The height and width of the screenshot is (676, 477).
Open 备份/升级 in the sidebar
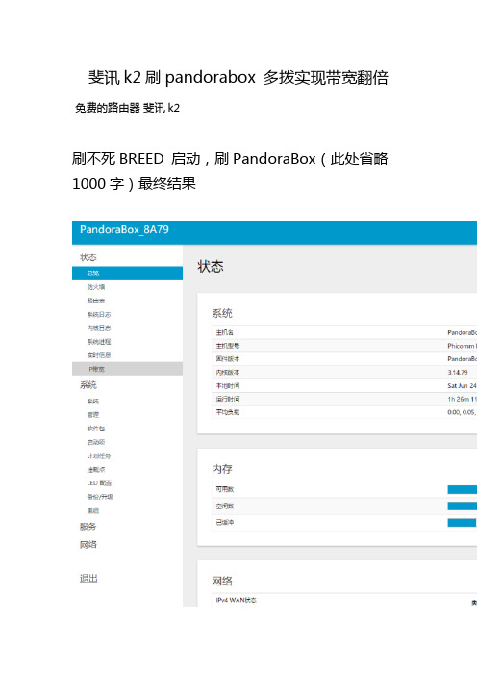tap(99, 497)
